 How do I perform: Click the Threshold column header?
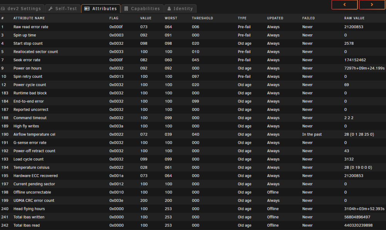(202, 18)
